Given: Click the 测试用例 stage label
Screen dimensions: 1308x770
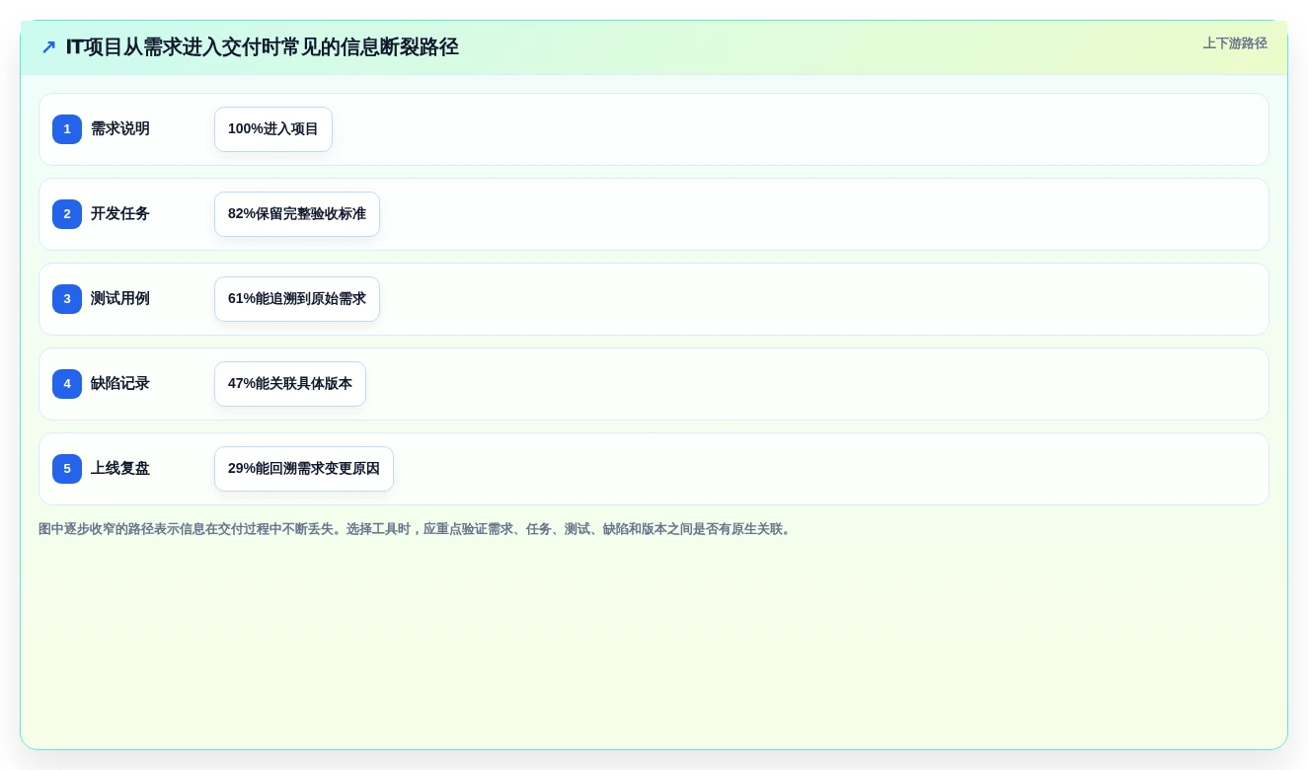Looking at the screenshot, I should click(120, 299).
